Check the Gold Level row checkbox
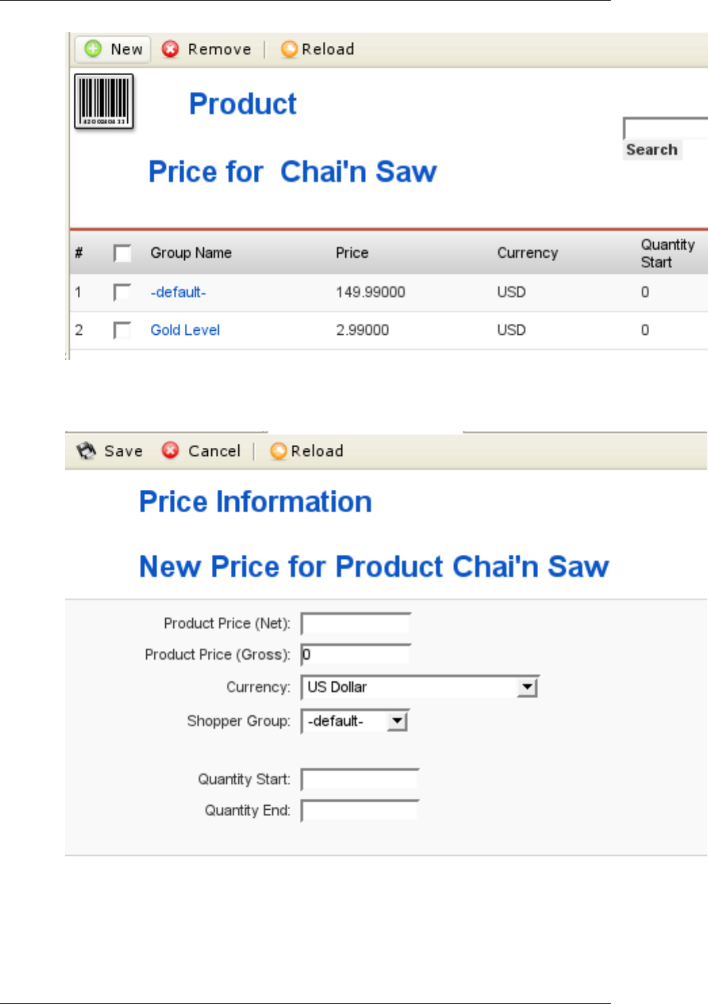Viewport: 708px width, 1004px height. (123, 330)
